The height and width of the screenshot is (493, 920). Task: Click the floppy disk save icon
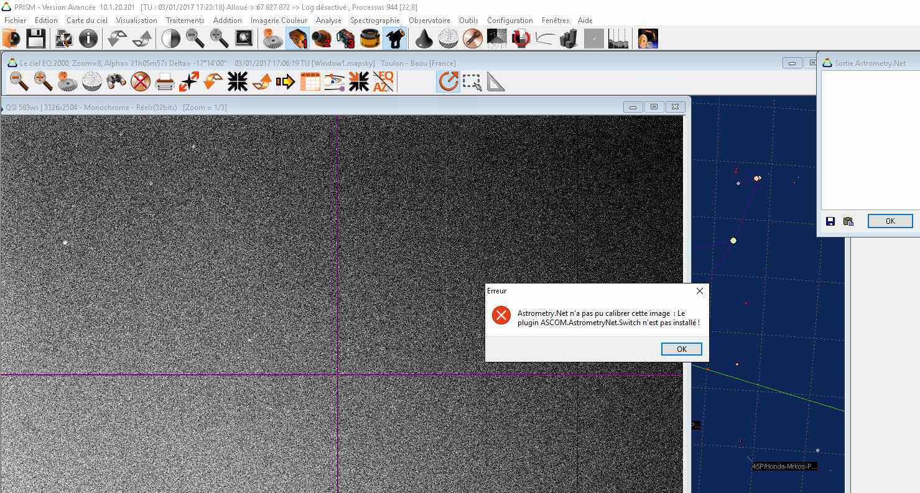[35, 39]
